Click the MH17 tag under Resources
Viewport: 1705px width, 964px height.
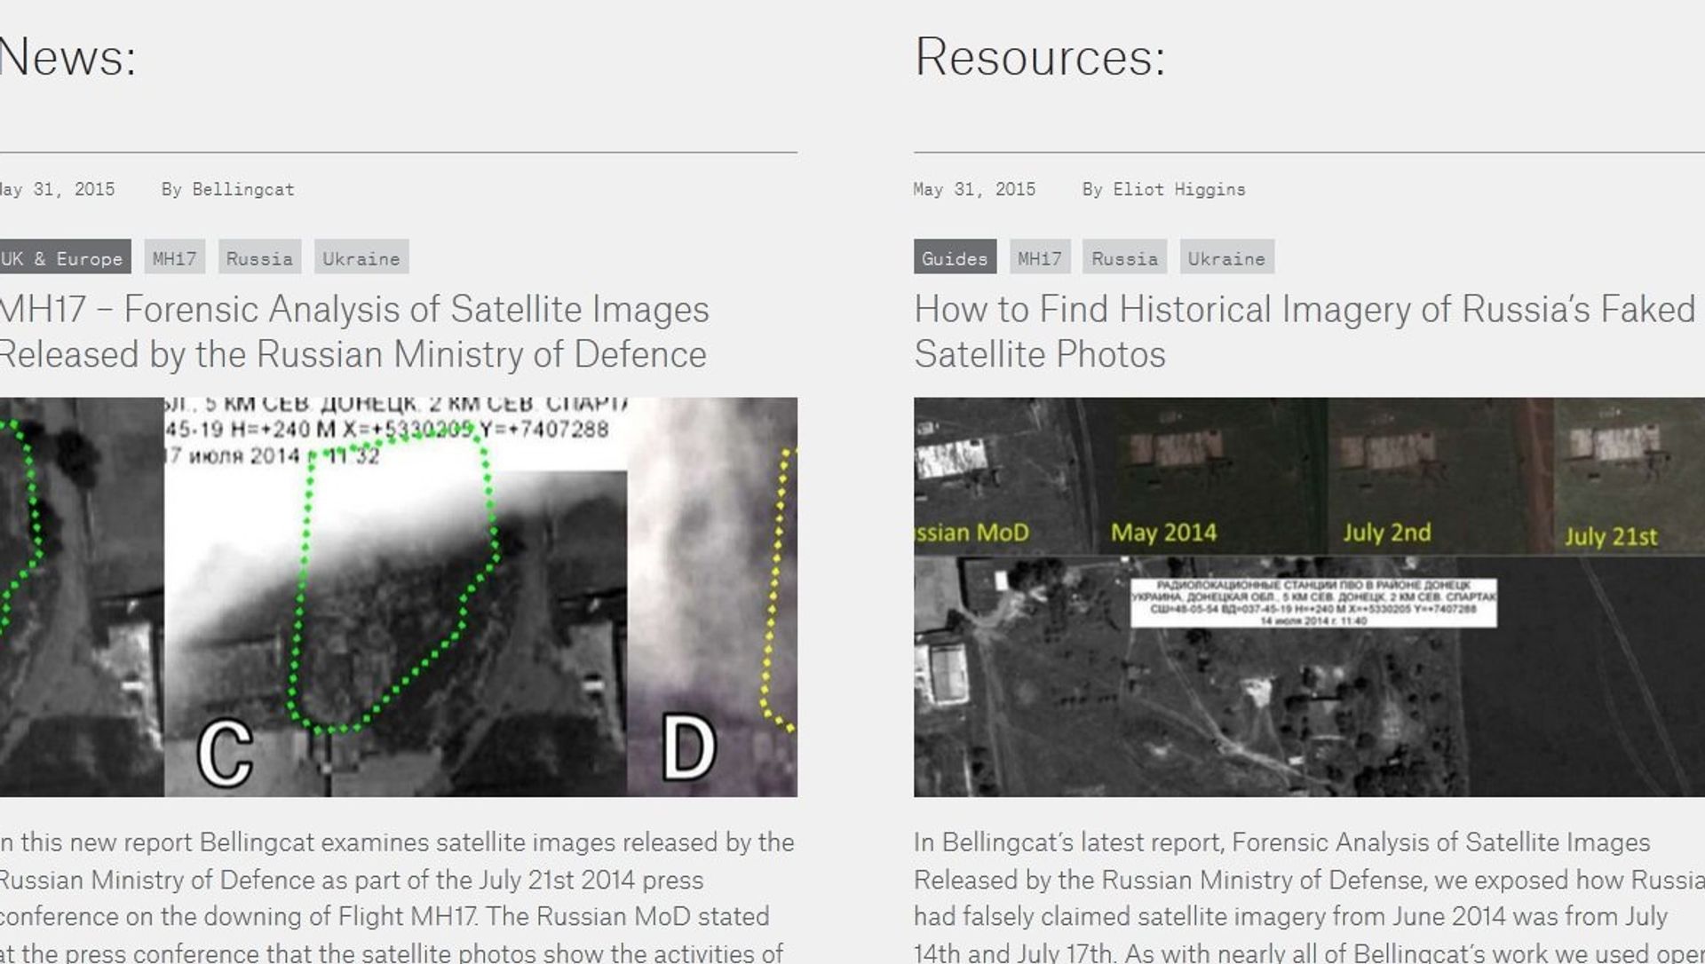coord(1039,257)
